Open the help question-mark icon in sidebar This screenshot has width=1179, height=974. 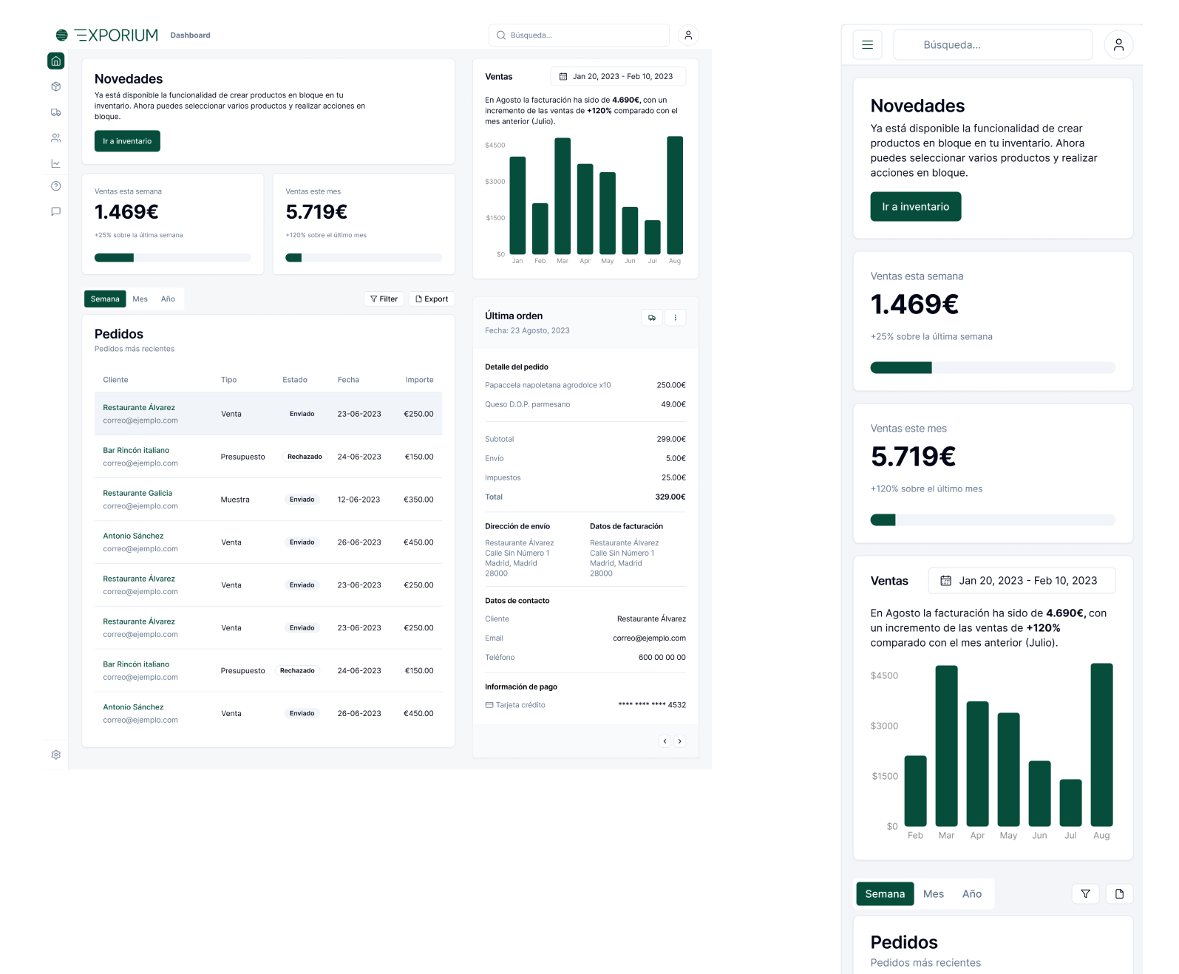(x=56, y=186)
